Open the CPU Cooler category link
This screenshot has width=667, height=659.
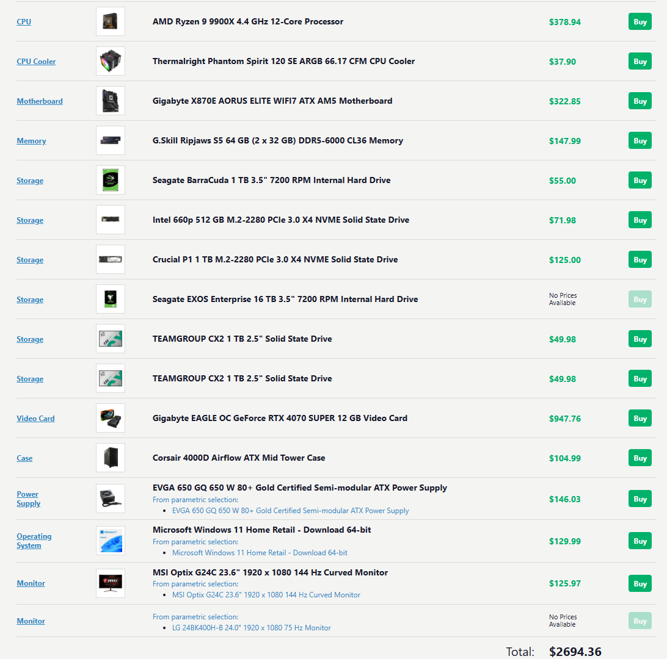tap(36, 61)
